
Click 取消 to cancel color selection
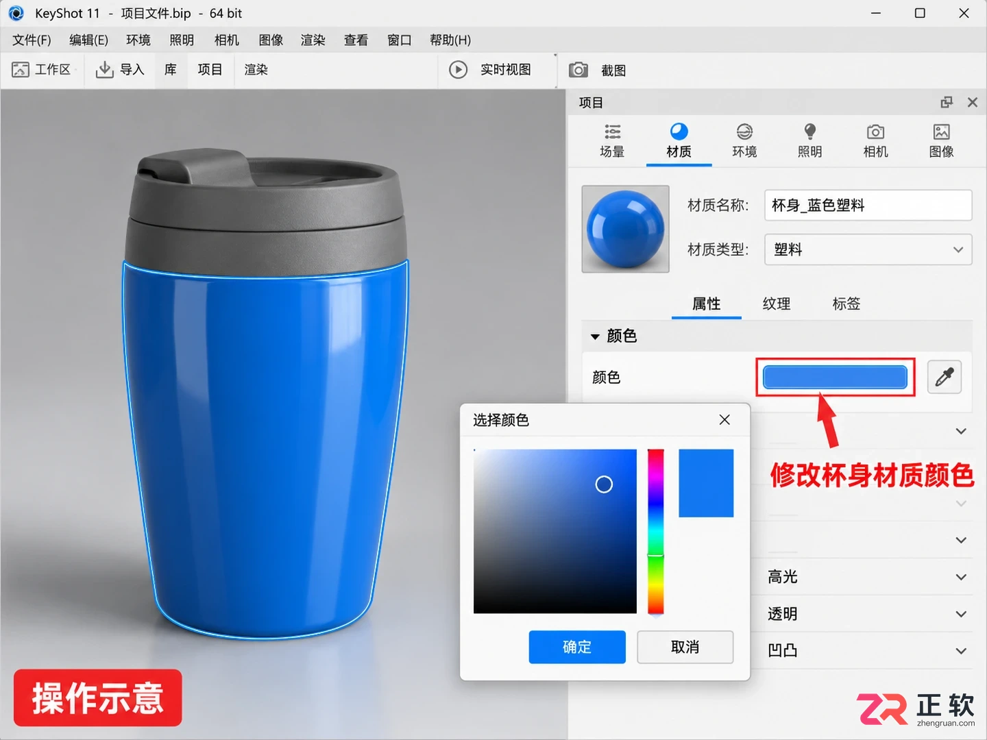685,647
